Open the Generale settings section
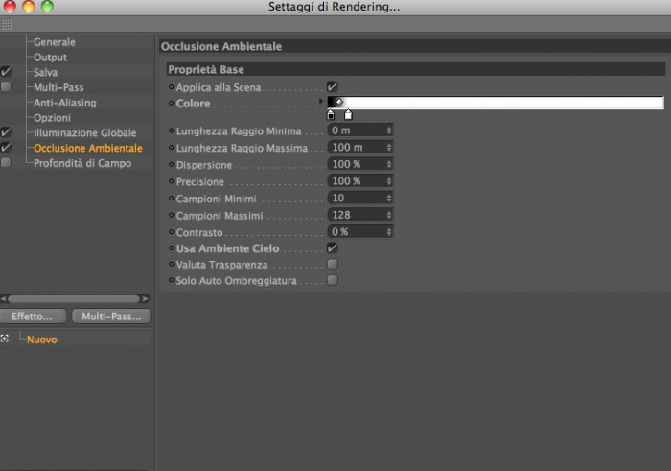This screenshot has width=671, height=471. (x=55, y=42)
